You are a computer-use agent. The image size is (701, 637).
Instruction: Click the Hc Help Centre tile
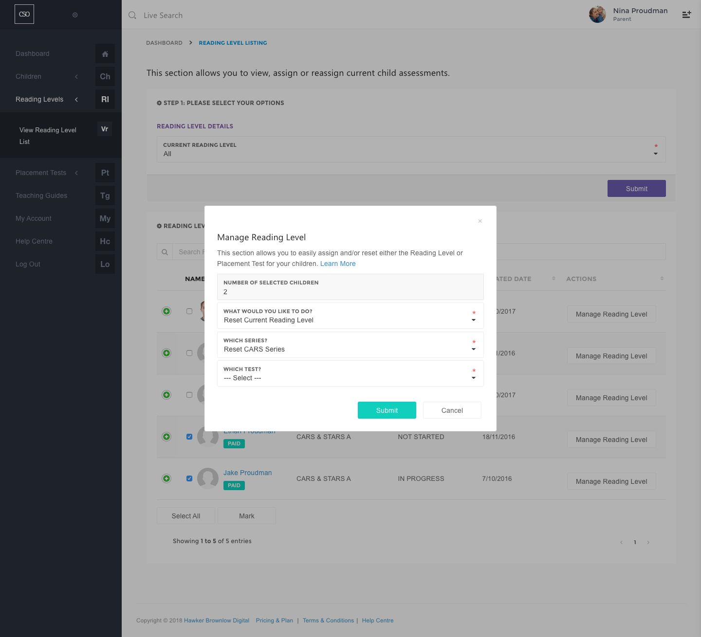[x=105, y=242]
